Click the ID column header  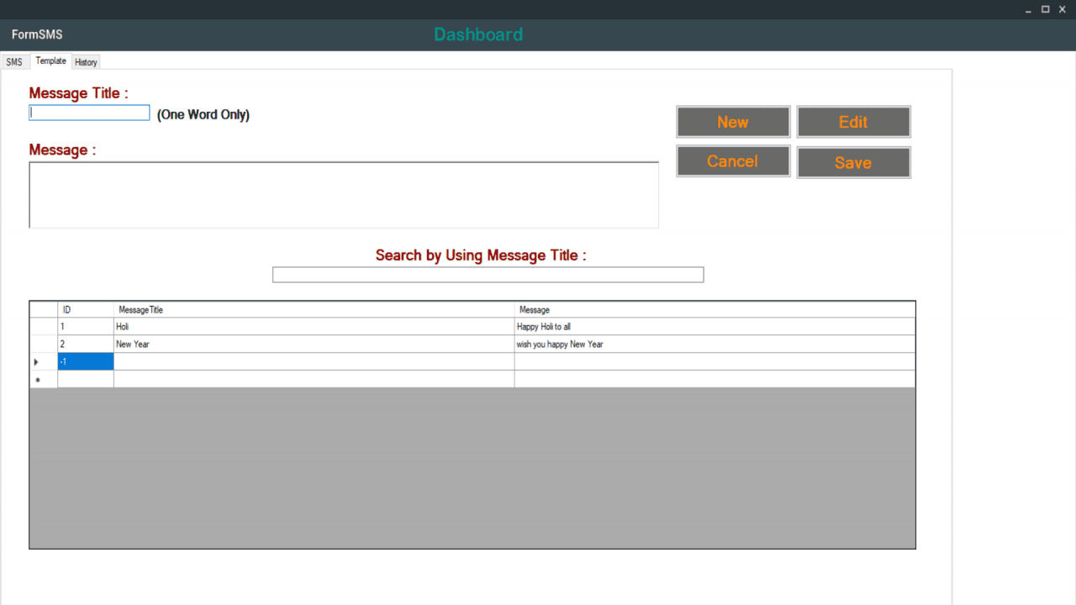click(85, 310)
